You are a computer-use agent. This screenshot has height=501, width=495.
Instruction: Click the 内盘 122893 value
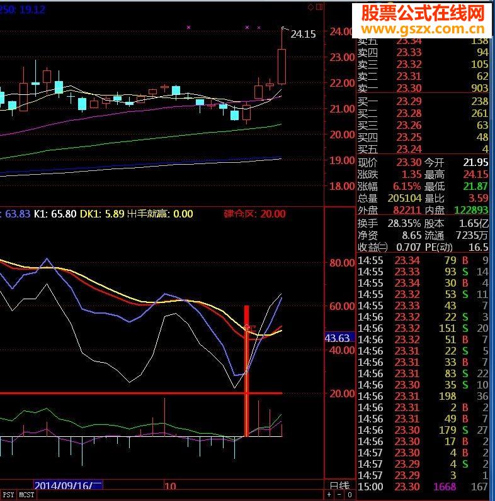471,210
